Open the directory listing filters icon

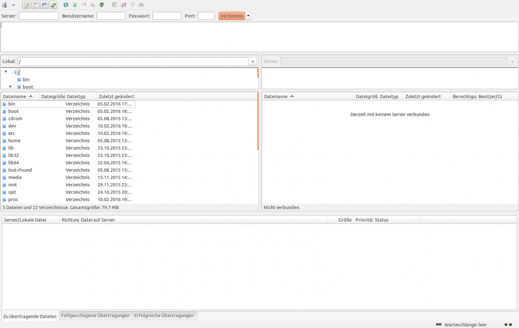[115, 5]
